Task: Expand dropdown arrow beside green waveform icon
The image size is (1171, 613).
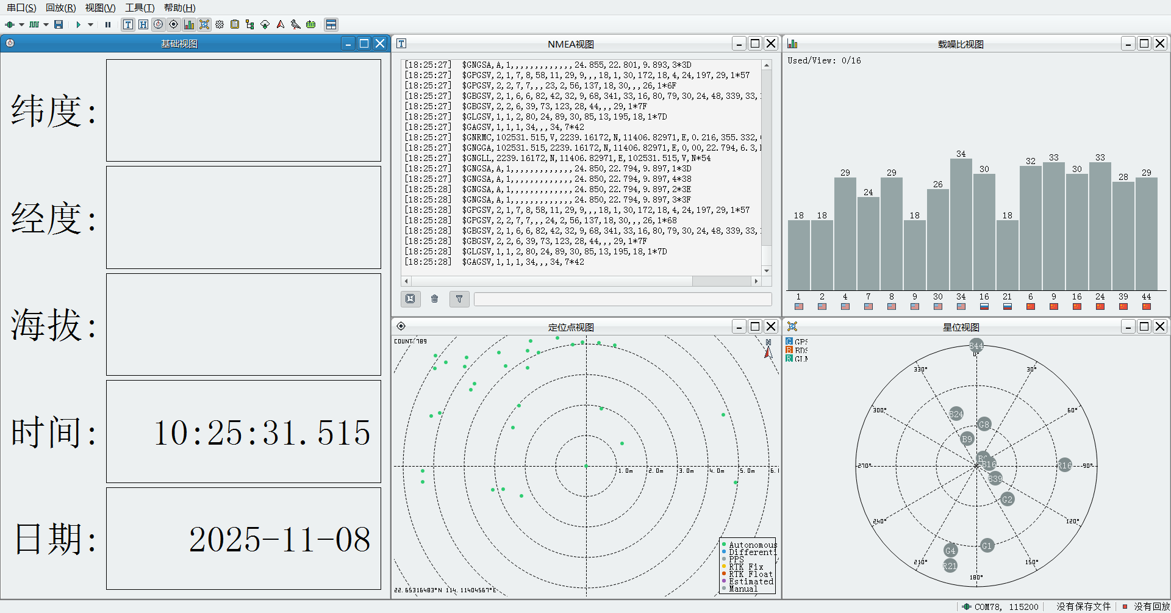Action: coord(46,25)
